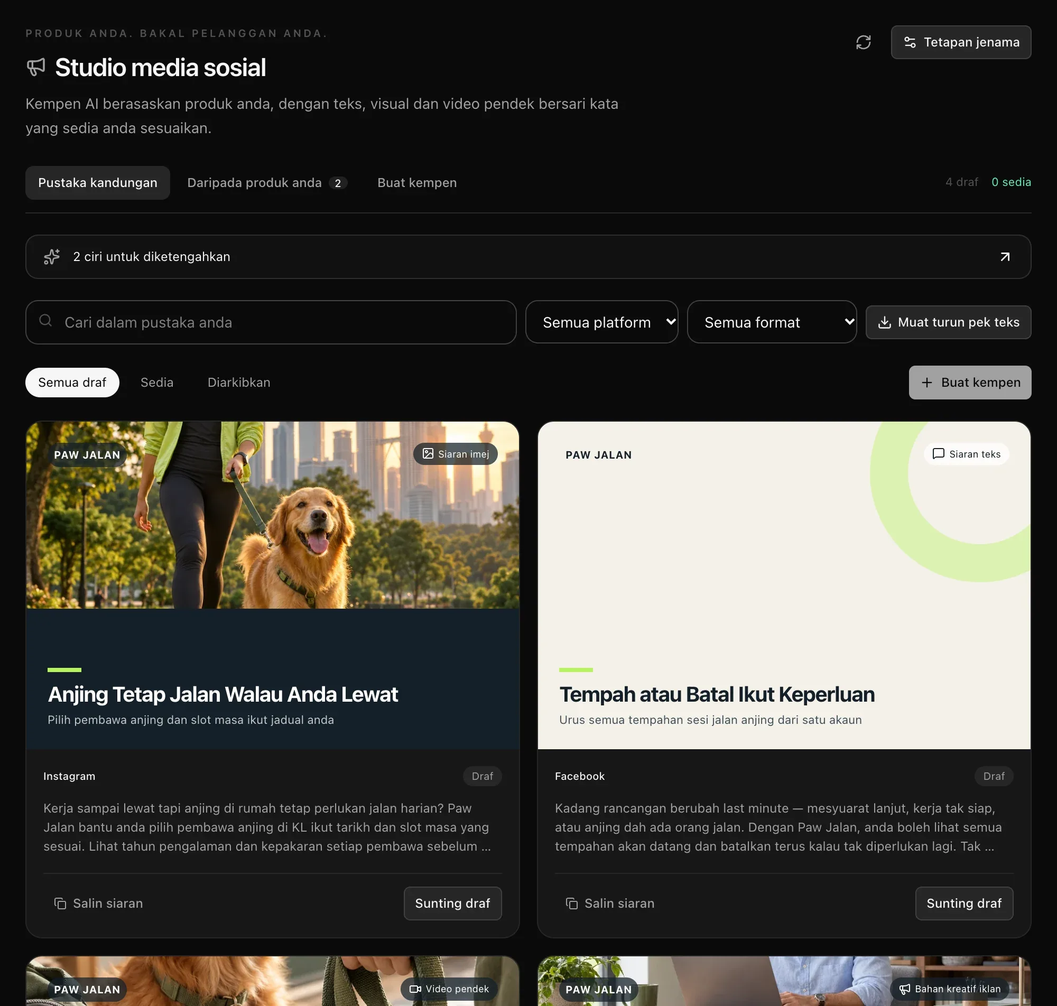Click the Siaran teks badge
This screenshot has width=1057, height=1006.
coord(966,454)
